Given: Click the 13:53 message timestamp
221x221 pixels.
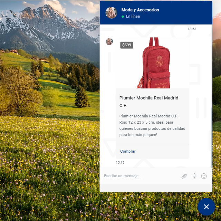Looking at the screenshot, I should 192,29.
